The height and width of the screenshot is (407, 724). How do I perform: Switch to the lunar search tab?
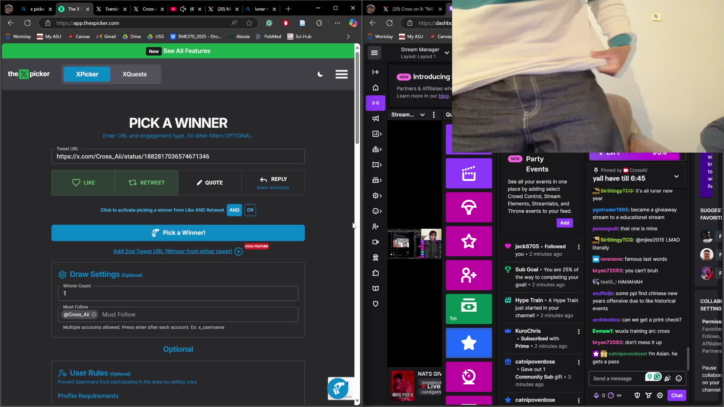click(x=261, y=9)
